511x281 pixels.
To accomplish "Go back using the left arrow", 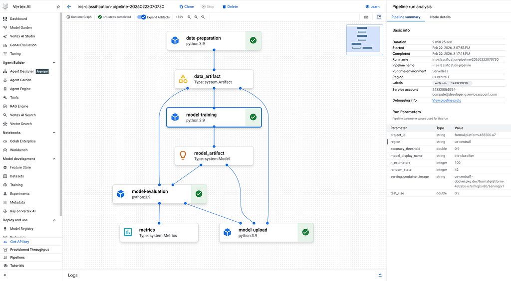I will pyautogui.click(x=69, y=6).
